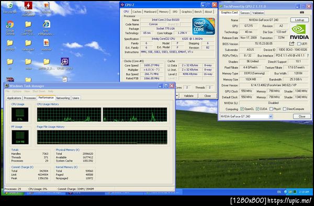Click the Close button in GPU-Z
Viewport: 314px width, 206px height.
tap(302, 117)
